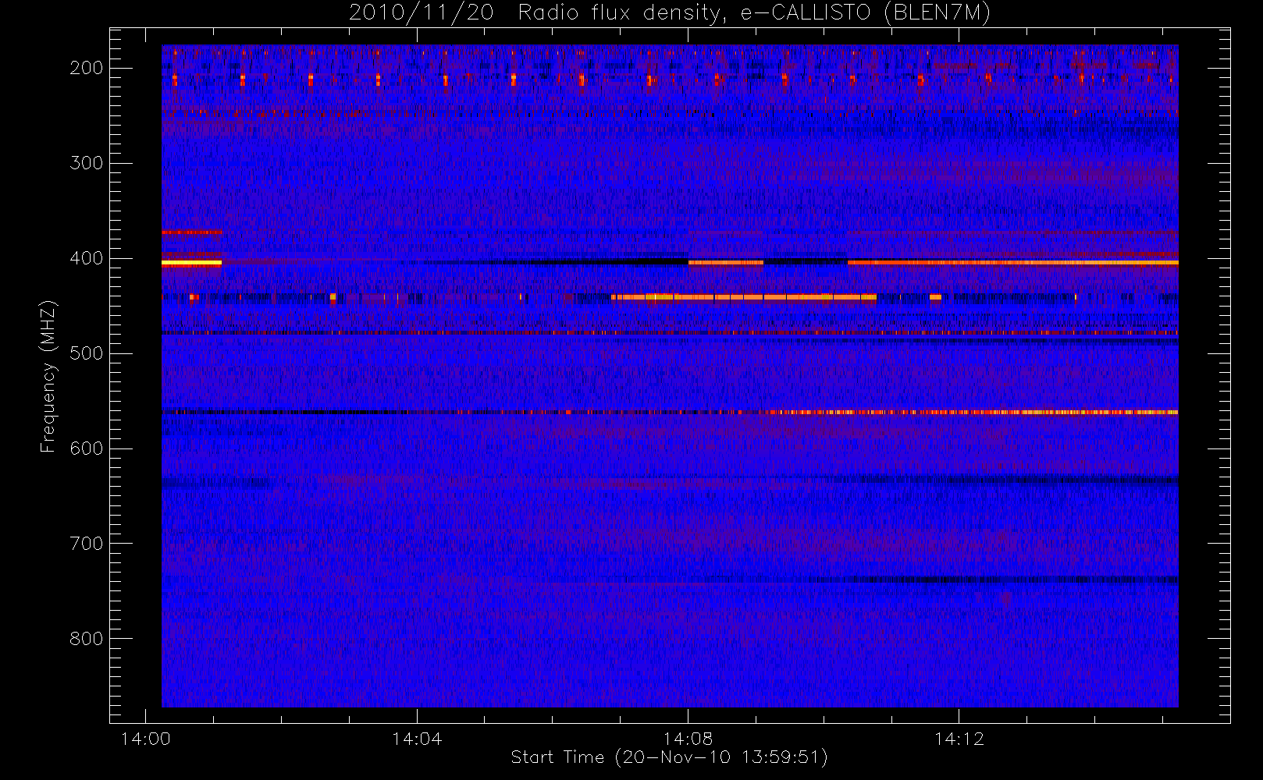This screenshot has width=1263, height=780.
Task: Click the 14:04 time tick label
Action: [417, 739]
